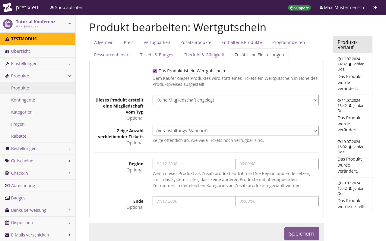Expand the Tutorial-Konferenz event switcher caret
The image size is (386, 241).
pyautogui.click(x=70, y=24)
